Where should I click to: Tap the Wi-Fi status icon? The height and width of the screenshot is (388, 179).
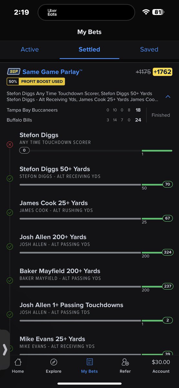pyautogui.click(x=146, y=12)
